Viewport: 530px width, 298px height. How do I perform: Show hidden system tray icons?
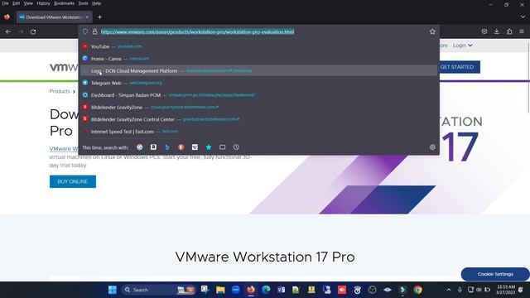[449, 290]
